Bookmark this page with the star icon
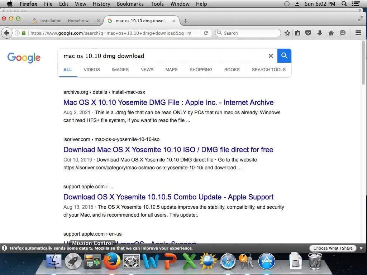367x275 pixels. coord(287,33)
